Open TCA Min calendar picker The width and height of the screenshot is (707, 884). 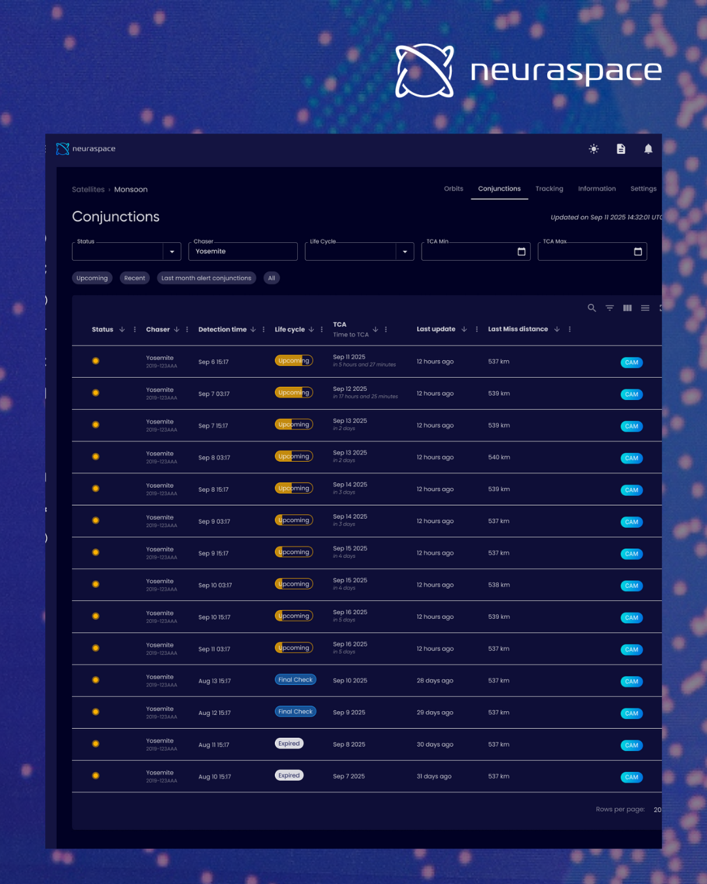[522, 251]
